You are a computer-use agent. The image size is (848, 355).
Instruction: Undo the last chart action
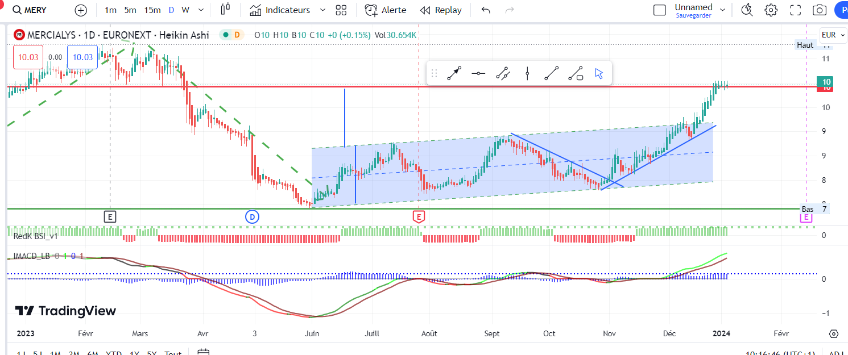point(486,10)
